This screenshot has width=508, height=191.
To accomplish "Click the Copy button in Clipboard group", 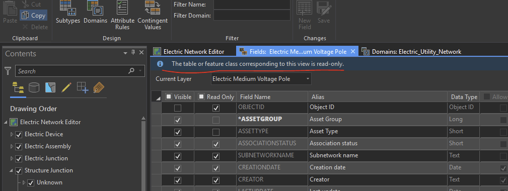I will pyautogui.click(x=34, y=15).
